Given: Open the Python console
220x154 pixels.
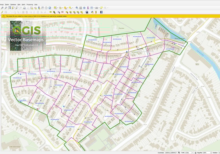Looking at the screenshot, I should tap(92, 12).
